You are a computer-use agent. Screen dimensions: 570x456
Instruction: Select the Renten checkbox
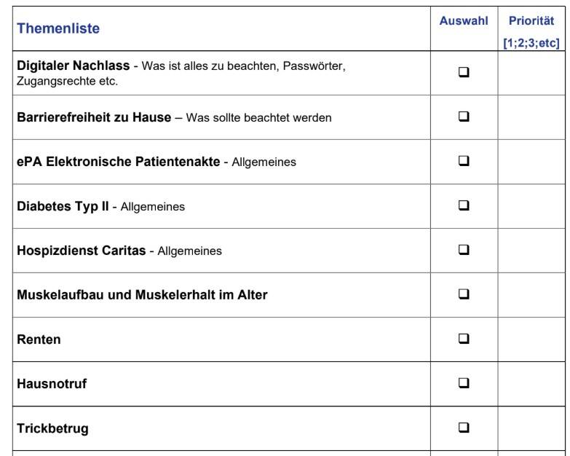point(464,339)
